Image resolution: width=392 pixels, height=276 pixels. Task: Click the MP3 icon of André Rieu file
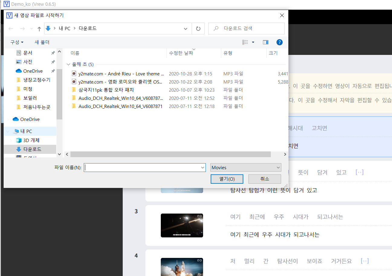(74, 74)
